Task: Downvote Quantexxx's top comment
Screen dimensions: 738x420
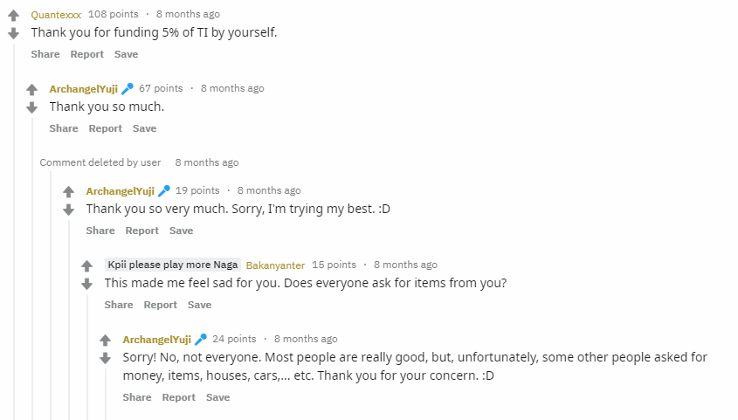Action: pyautogui.click(x=14, y=33)
